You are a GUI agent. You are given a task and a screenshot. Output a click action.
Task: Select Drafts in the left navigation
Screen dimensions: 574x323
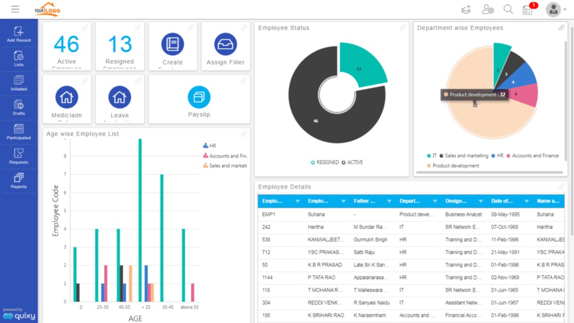(19, 107)
